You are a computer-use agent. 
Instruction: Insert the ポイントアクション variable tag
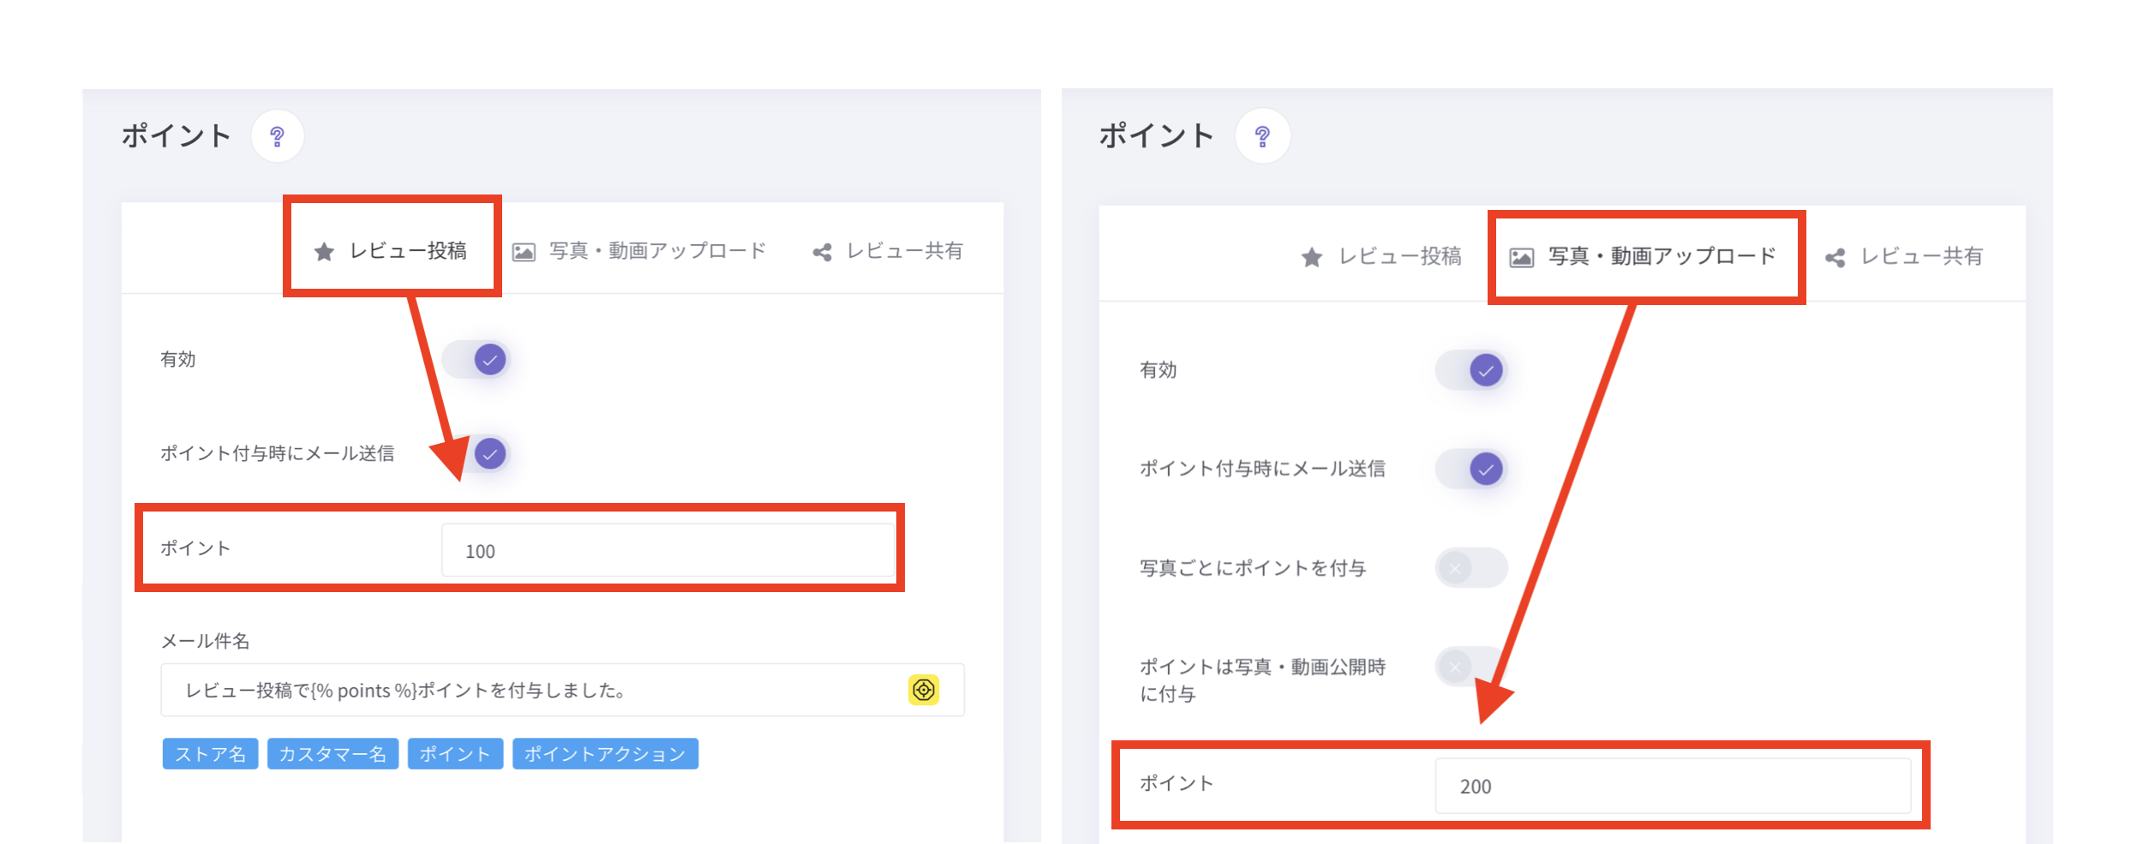(605, 754)
